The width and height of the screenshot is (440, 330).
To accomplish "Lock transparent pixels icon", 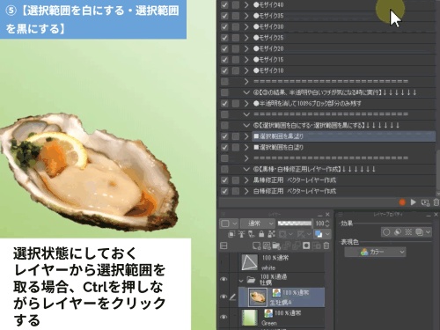I will 271,234.
